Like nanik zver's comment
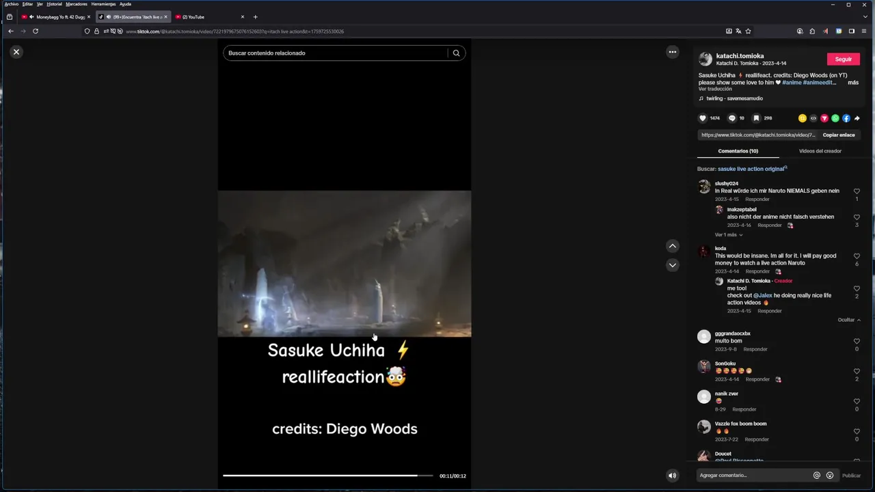This screenshot has width=875, height=492. [857, 402]
